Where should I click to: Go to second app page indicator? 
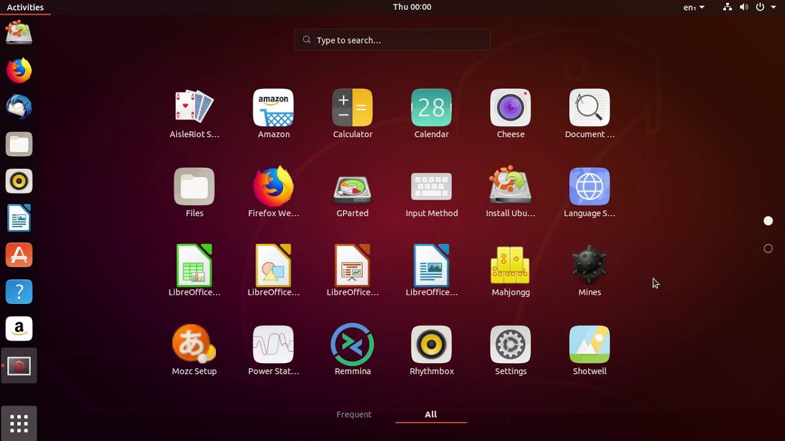pyautogui.click(x=768, y=249)
